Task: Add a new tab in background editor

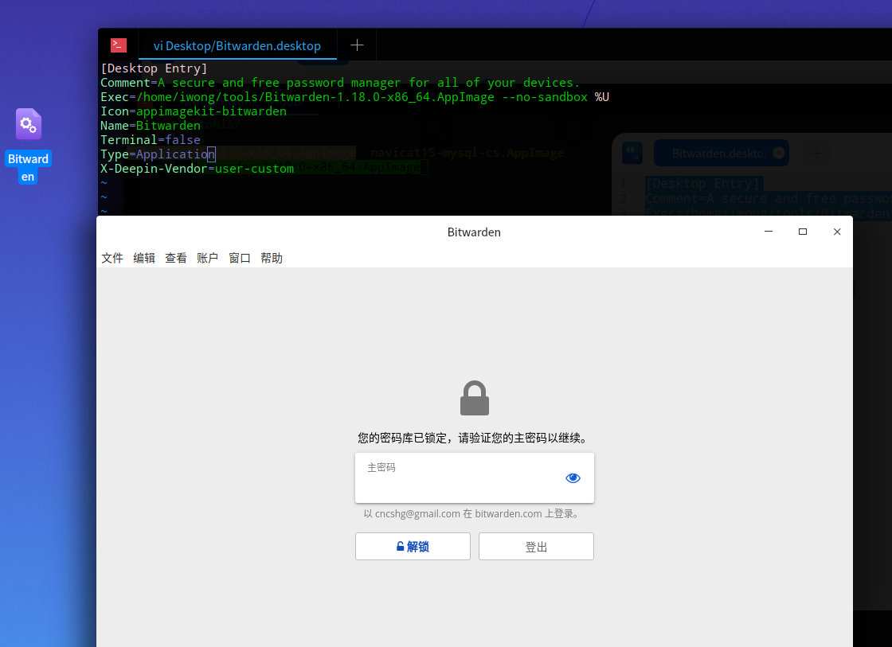Action: (817, 153)
